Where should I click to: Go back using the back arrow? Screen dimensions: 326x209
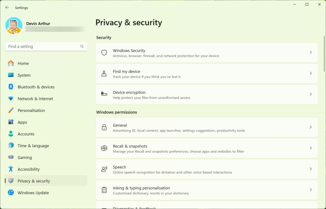pyautogui.click(x=7, y=8)
